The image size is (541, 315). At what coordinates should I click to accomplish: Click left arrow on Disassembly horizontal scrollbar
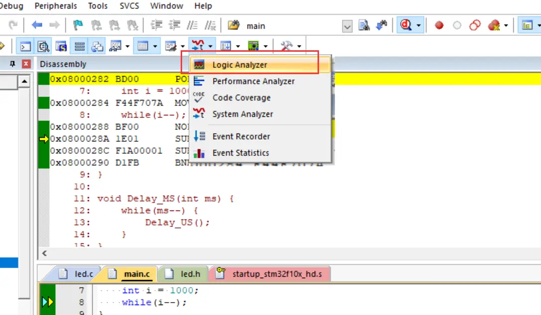tap(44, 254)
